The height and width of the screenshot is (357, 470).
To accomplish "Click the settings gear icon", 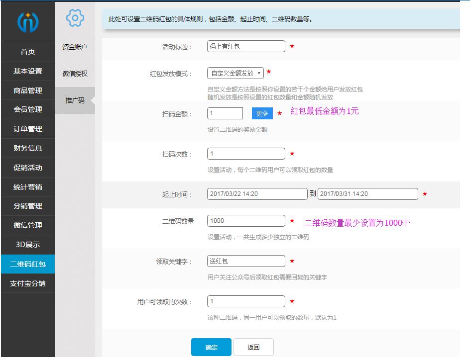I will 74,18.
